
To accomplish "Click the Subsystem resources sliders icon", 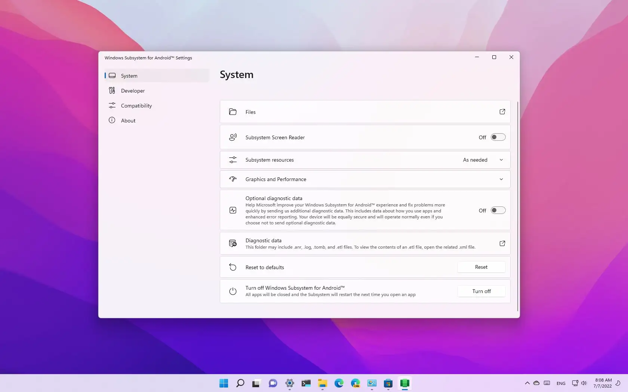I will pos(233,160).
